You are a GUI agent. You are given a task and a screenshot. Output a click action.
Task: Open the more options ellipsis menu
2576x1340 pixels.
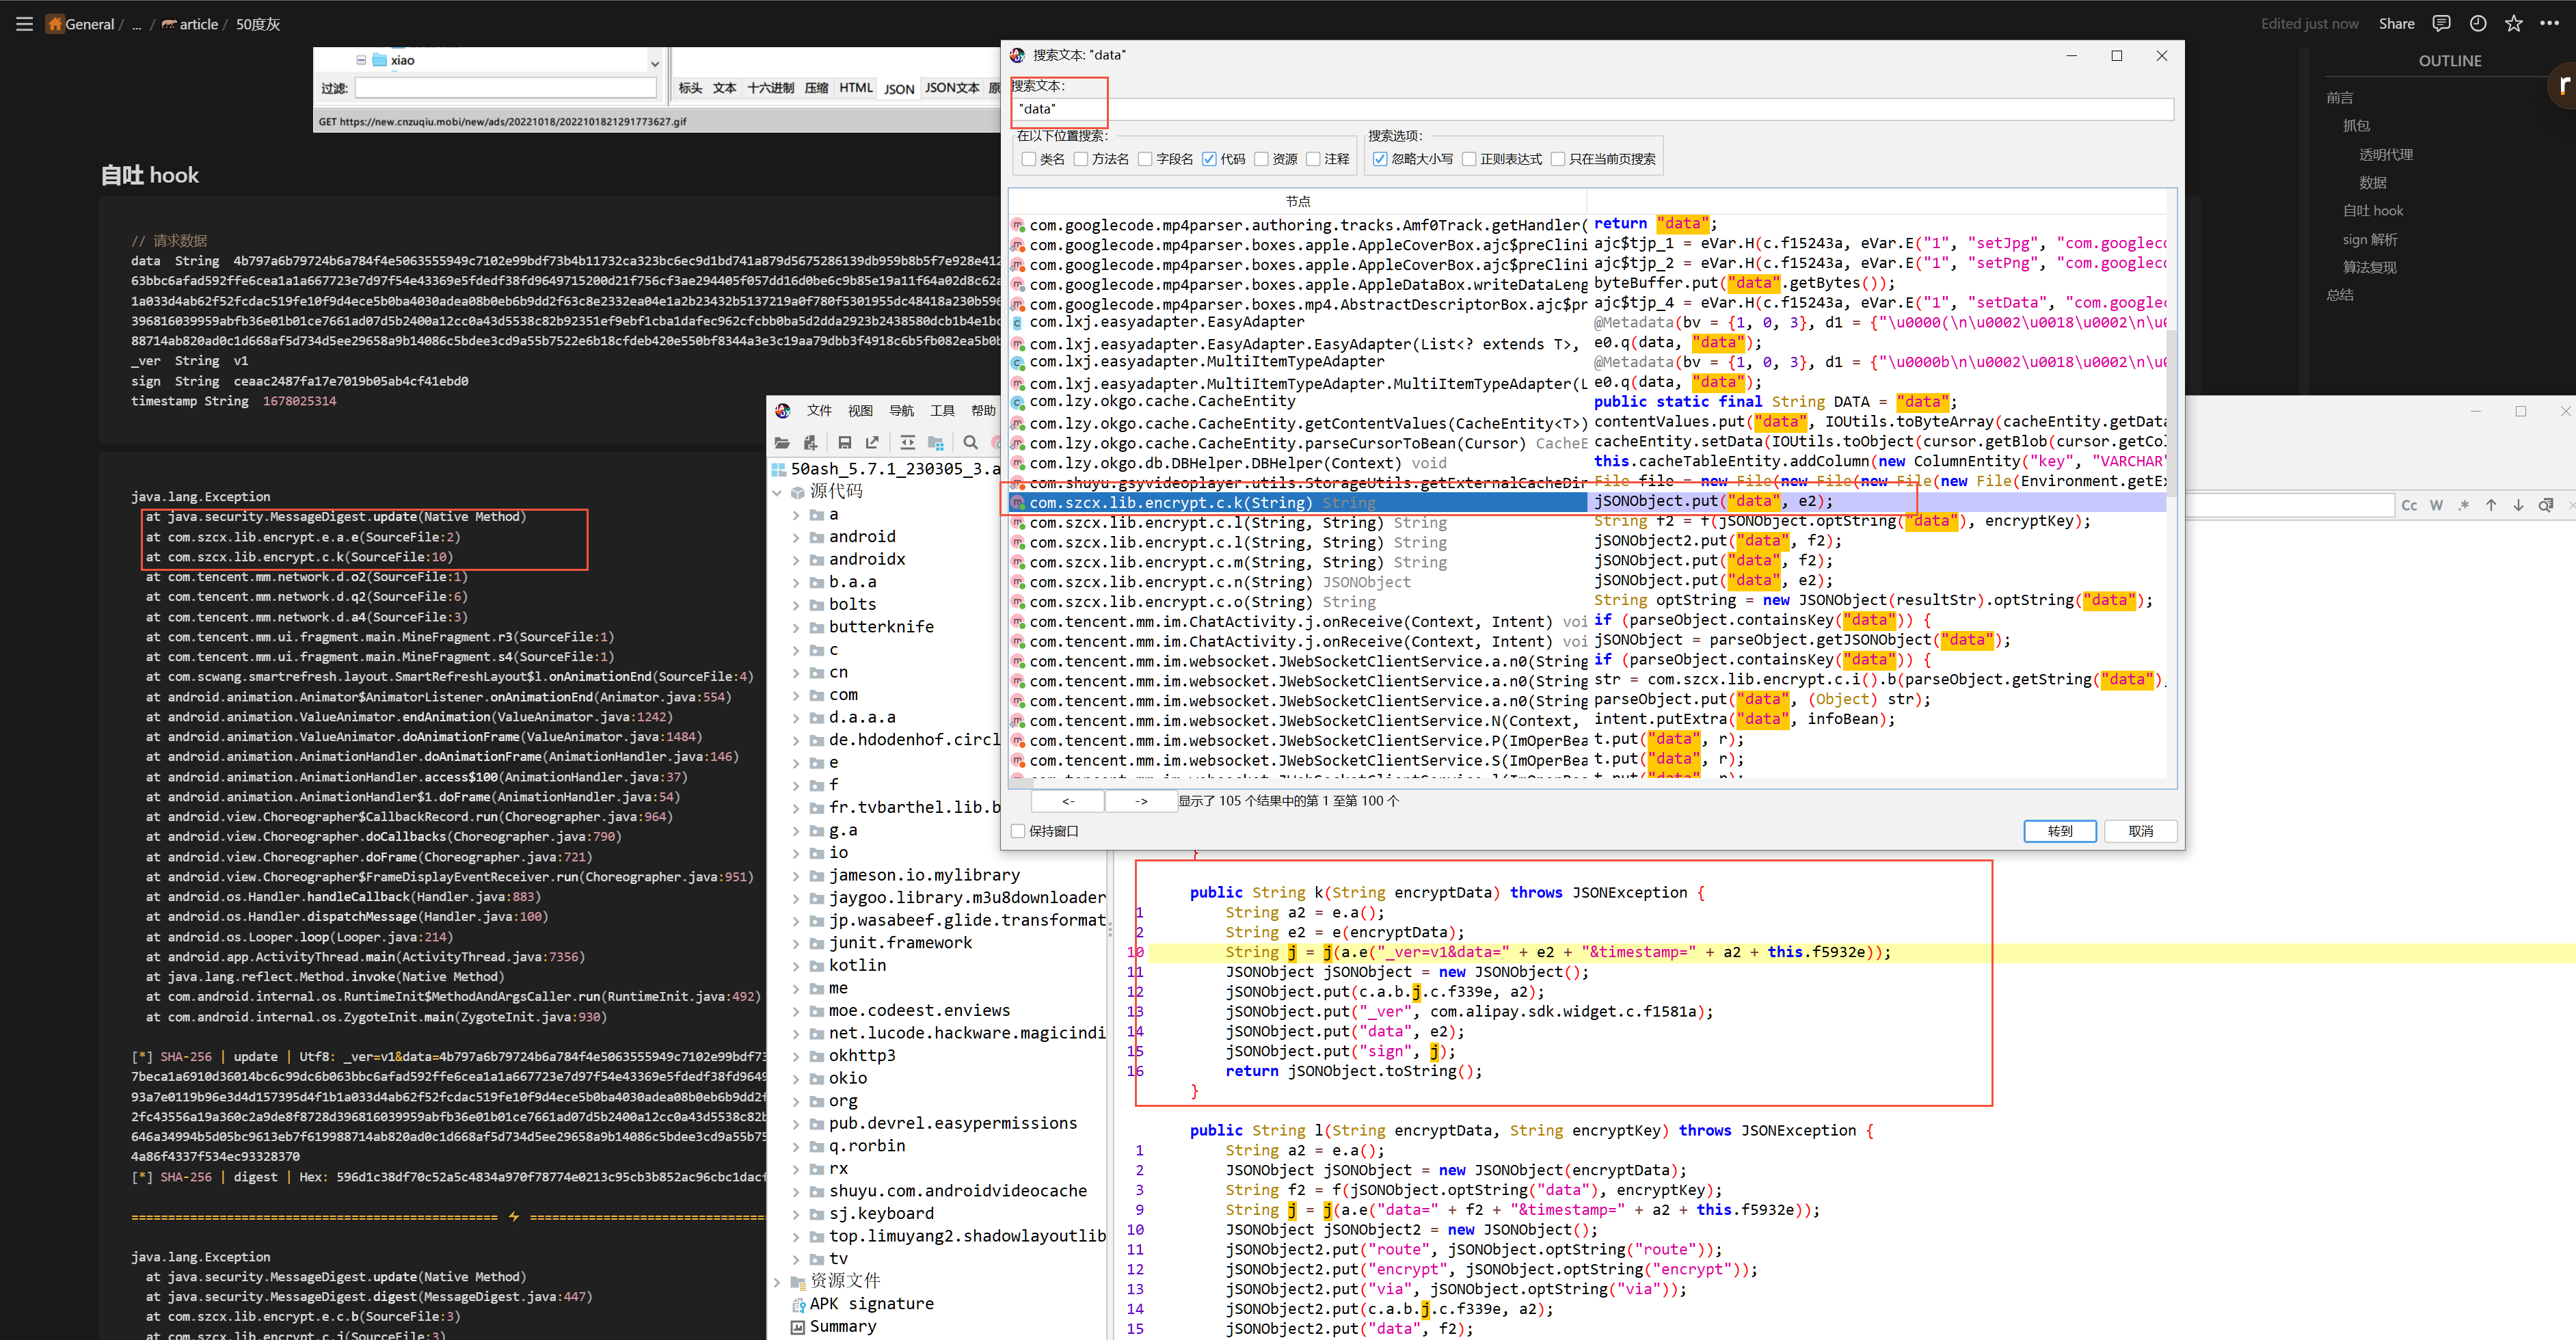pos(2549,24)
